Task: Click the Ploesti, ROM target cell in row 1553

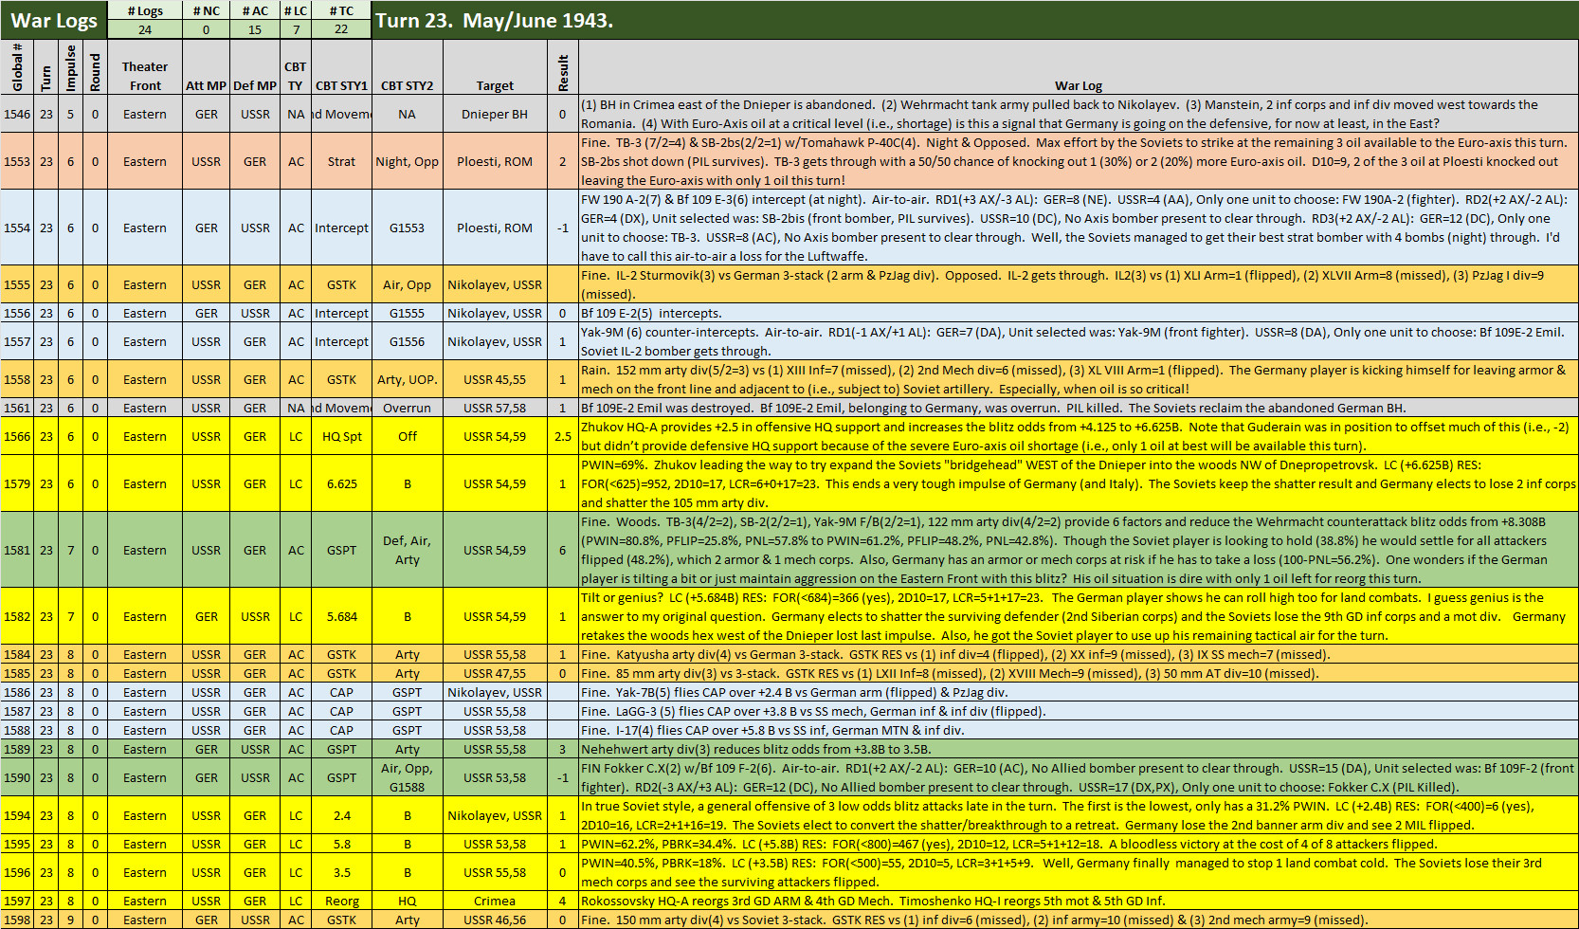Action: (x=495, y=161)
